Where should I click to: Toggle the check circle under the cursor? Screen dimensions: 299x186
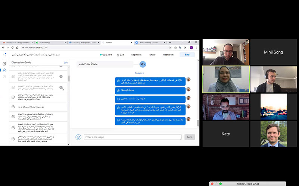61,88
